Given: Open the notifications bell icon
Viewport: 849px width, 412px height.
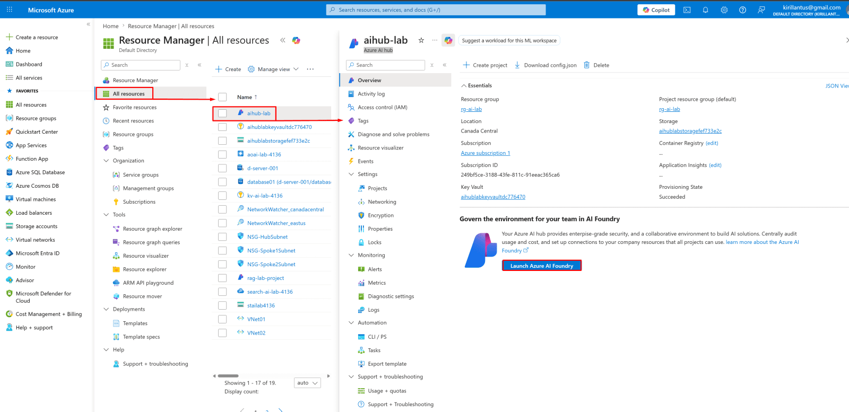Looking at the screenshot, I should (705, 10).
